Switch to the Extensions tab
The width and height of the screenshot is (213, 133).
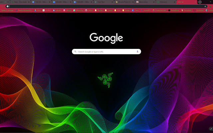[166, 2]
